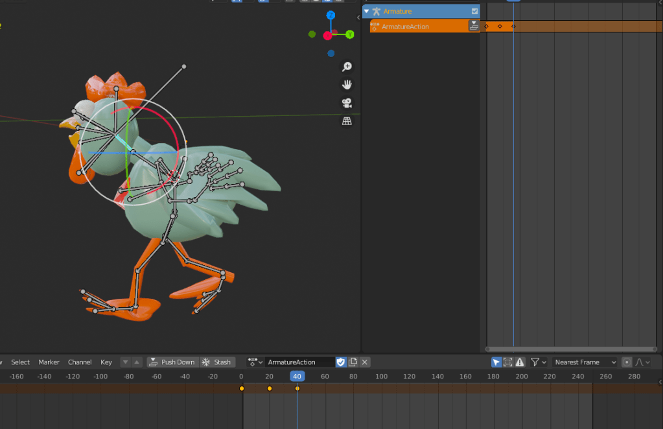The width and height of the screenshot is (663, 429).
Task: Open the filters funnel dropdown
Action: click(x=539, y=362)
